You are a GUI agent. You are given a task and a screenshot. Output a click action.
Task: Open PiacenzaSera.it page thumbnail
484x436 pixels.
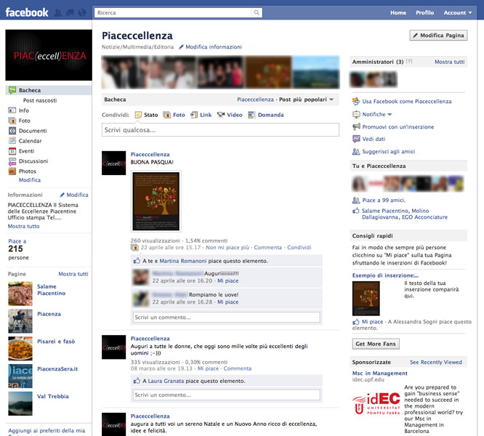(20, 376)
